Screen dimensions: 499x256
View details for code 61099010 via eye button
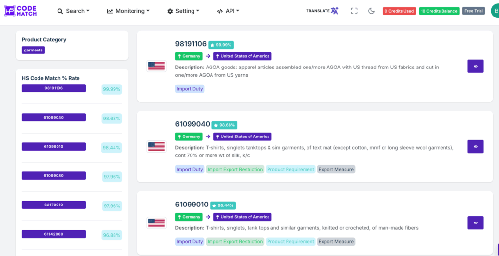pyautogui.click(x=475, y=222)
